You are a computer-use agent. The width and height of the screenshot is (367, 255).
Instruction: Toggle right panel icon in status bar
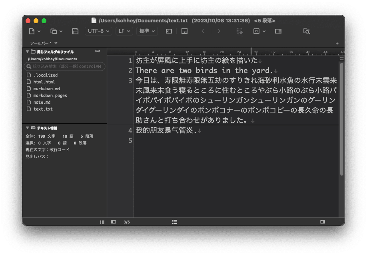click(323, 222)
